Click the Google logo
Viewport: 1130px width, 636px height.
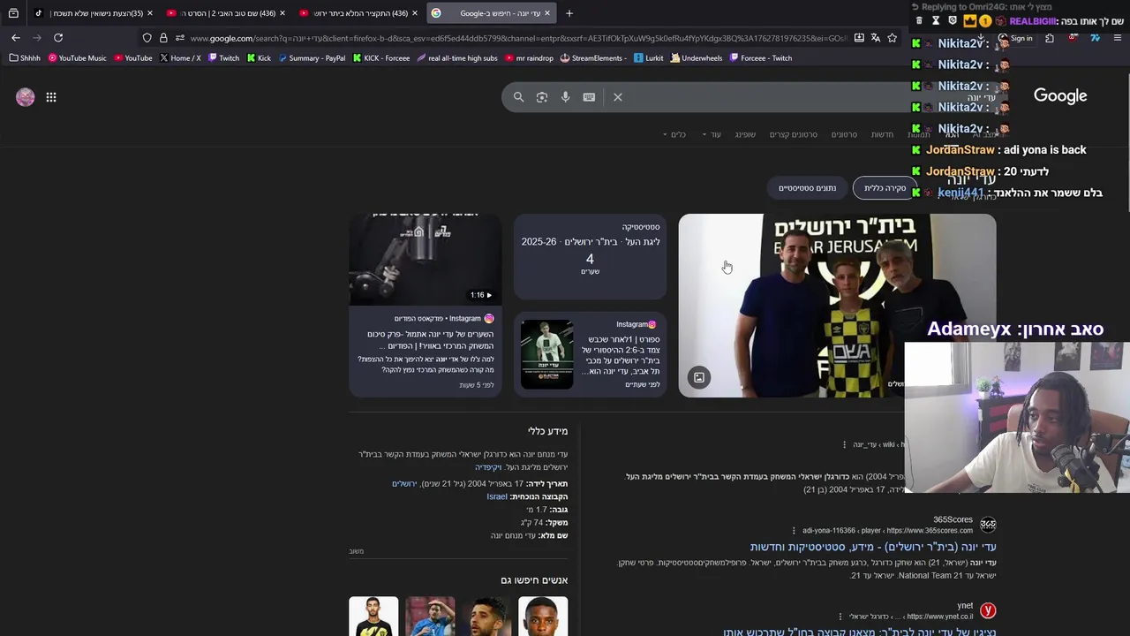coord(1060,96)
